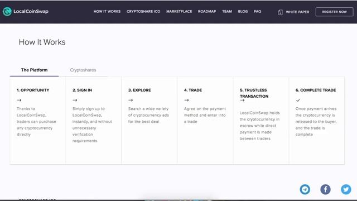The height and width of the screenshot is (201, 357).
Task: Open the Twitter social icon
Action: pyautogui.click(x=346, y=189)
